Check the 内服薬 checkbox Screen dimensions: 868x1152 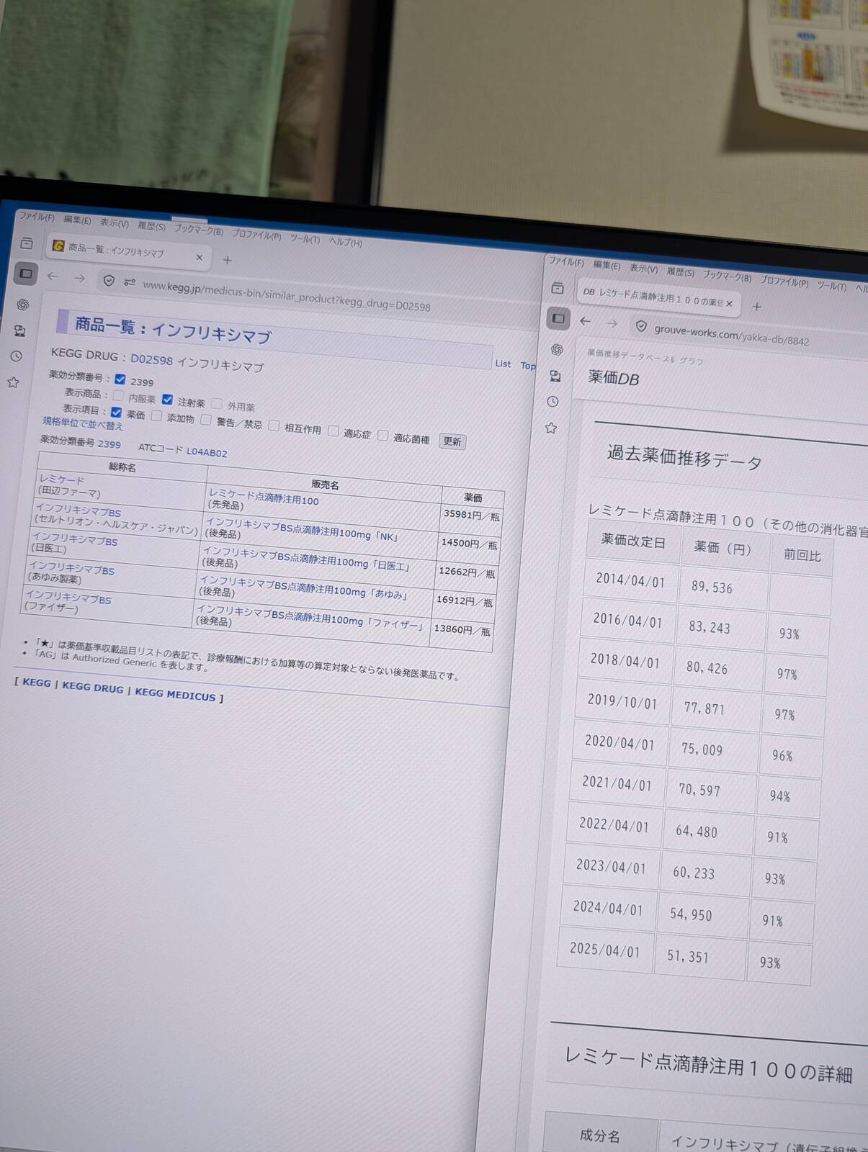tap(118, 396)
